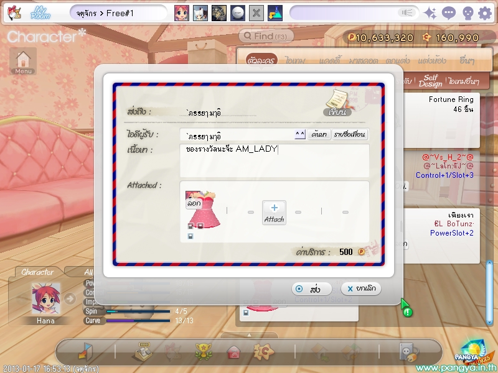Viewport: 498px width, 373px height.
Task: Click the จตุจักร > Free#1 channel label
Action: point(105,13)
